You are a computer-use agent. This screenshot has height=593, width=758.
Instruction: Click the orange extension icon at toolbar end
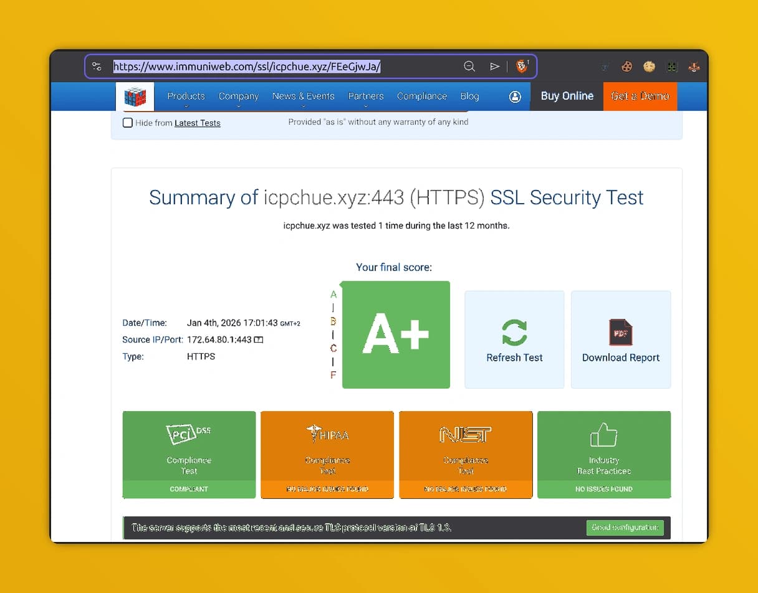694,67
